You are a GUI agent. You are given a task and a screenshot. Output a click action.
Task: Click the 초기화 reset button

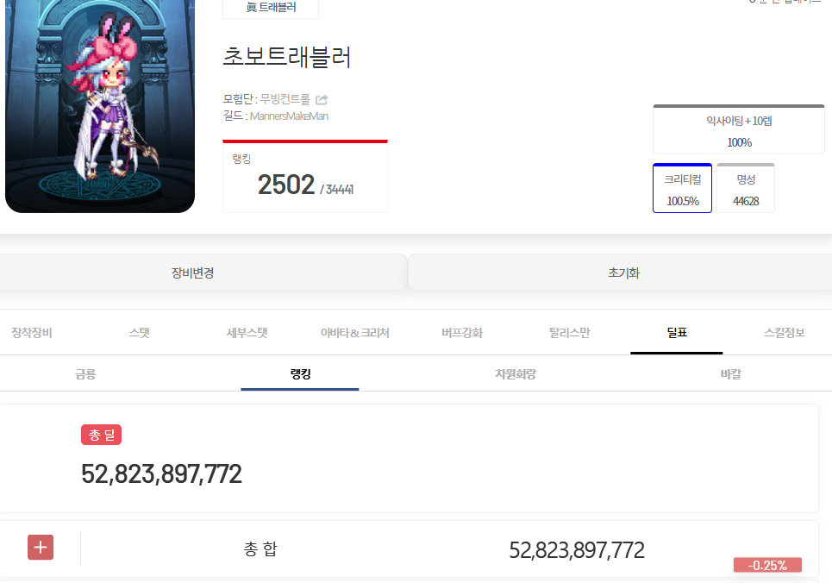(623, 273)
